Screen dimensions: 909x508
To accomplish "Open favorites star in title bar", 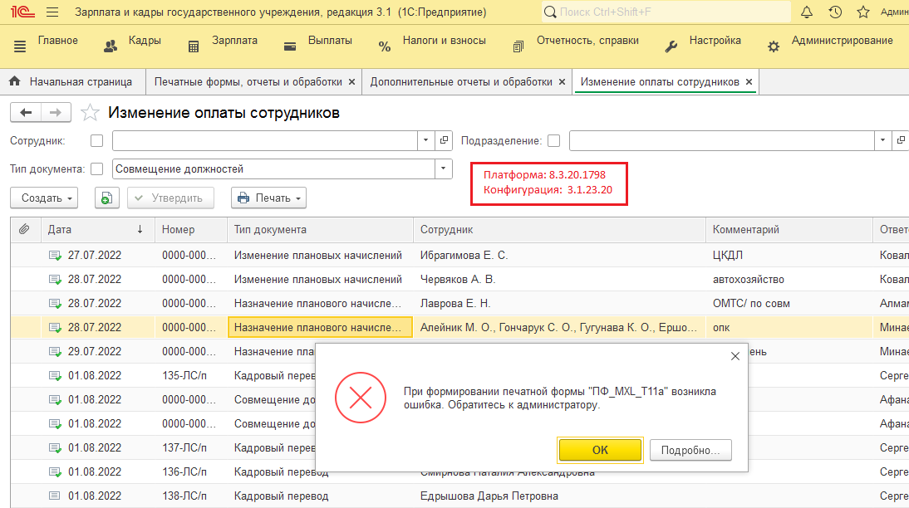I will 863,12.
